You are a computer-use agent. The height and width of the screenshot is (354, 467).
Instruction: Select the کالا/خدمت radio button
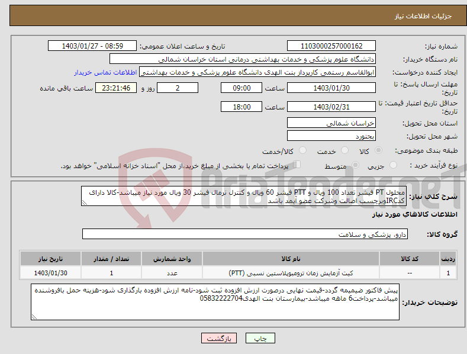point(302,150)
